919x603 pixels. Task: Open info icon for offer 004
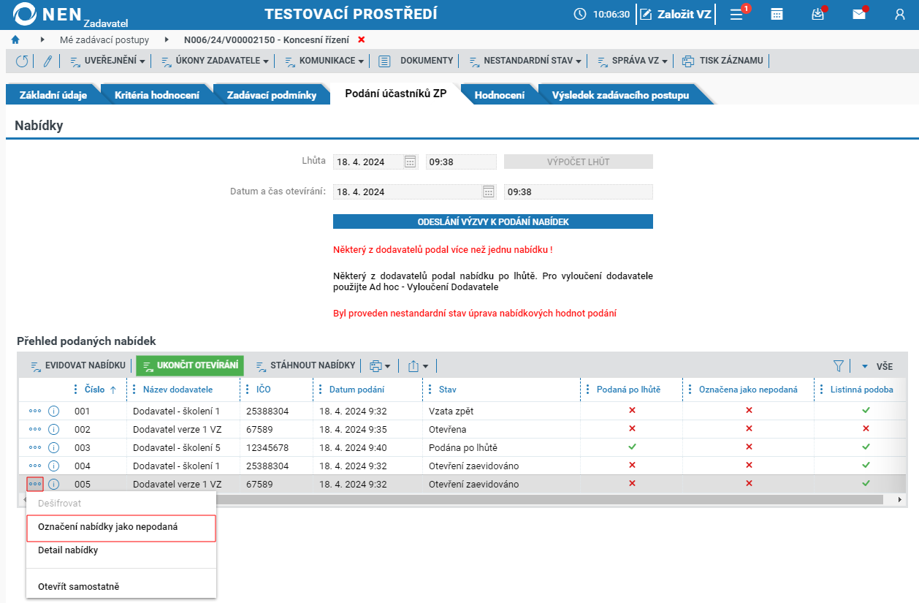click(x=53, y=466)
